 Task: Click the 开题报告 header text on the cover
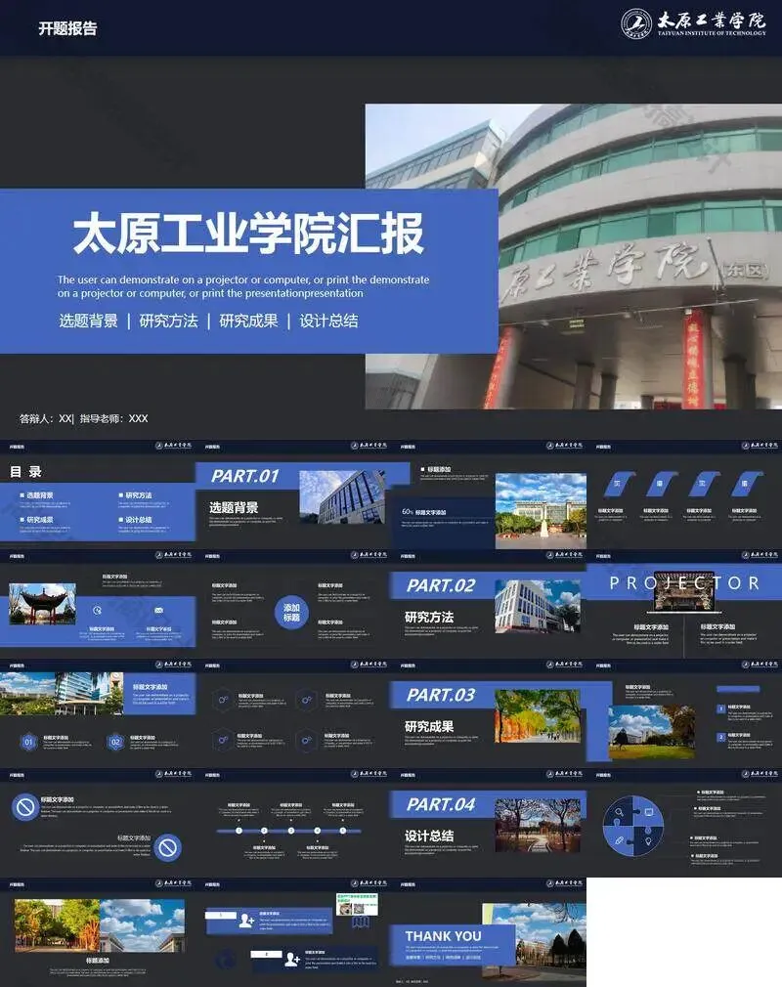click(67, 28)
